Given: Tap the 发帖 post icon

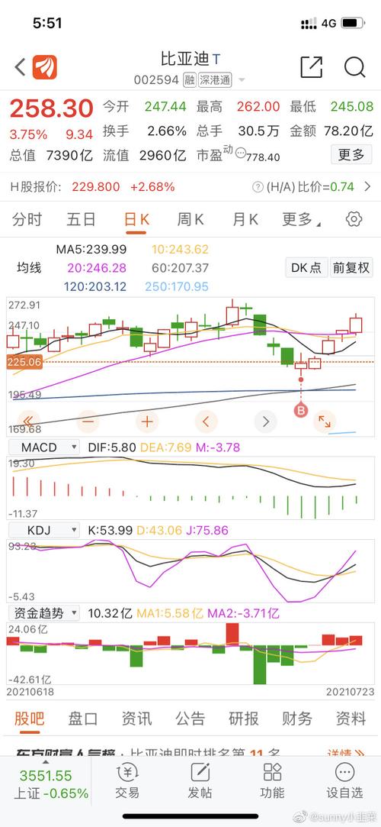Looking at the screenshot, I should tap(200, 780).
